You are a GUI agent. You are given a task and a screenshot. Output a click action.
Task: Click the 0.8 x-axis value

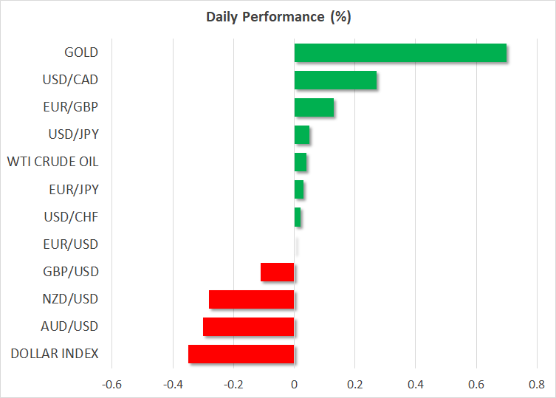pyautogui.click(x=536, y=384)
